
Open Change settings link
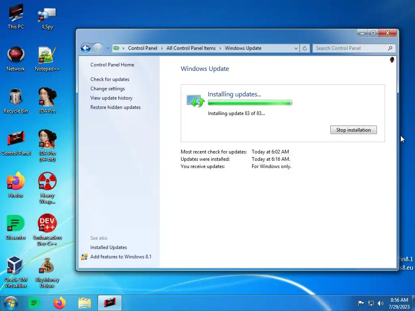point(107,89)
